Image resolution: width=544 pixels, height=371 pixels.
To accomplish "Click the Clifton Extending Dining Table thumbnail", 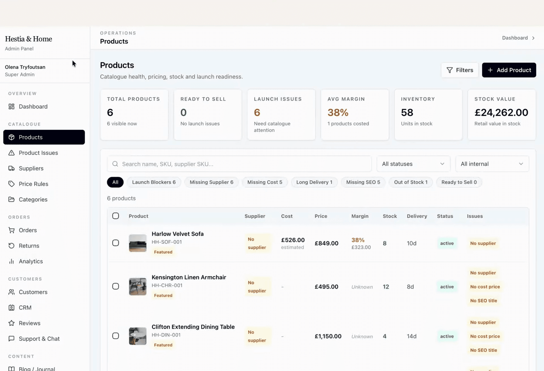I will coord(138,336).
